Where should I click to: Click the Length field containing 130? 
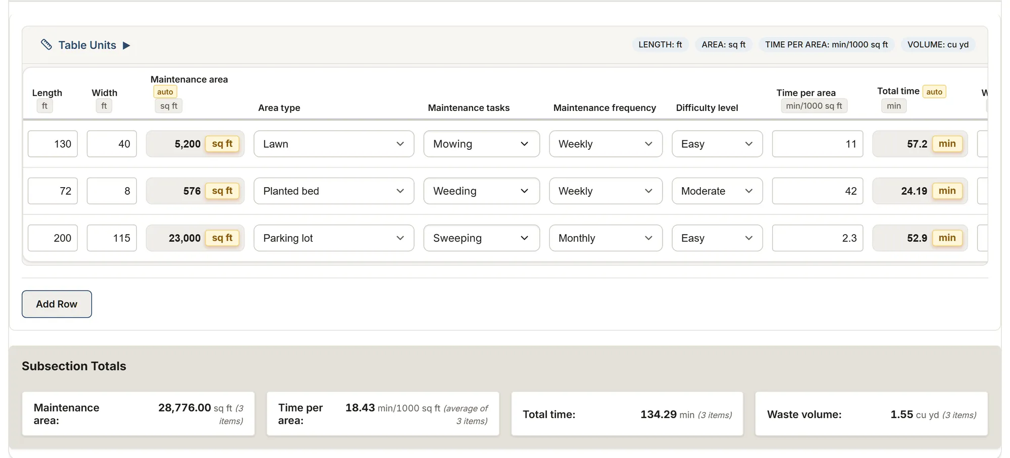tap(53, 144)
